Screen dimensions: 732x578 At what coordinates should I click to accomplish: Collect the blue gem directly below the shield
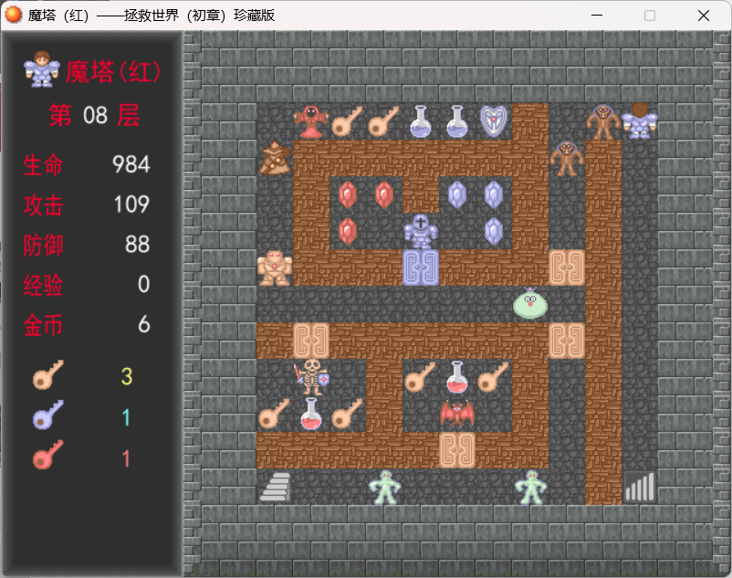click(x=494, y=194)
